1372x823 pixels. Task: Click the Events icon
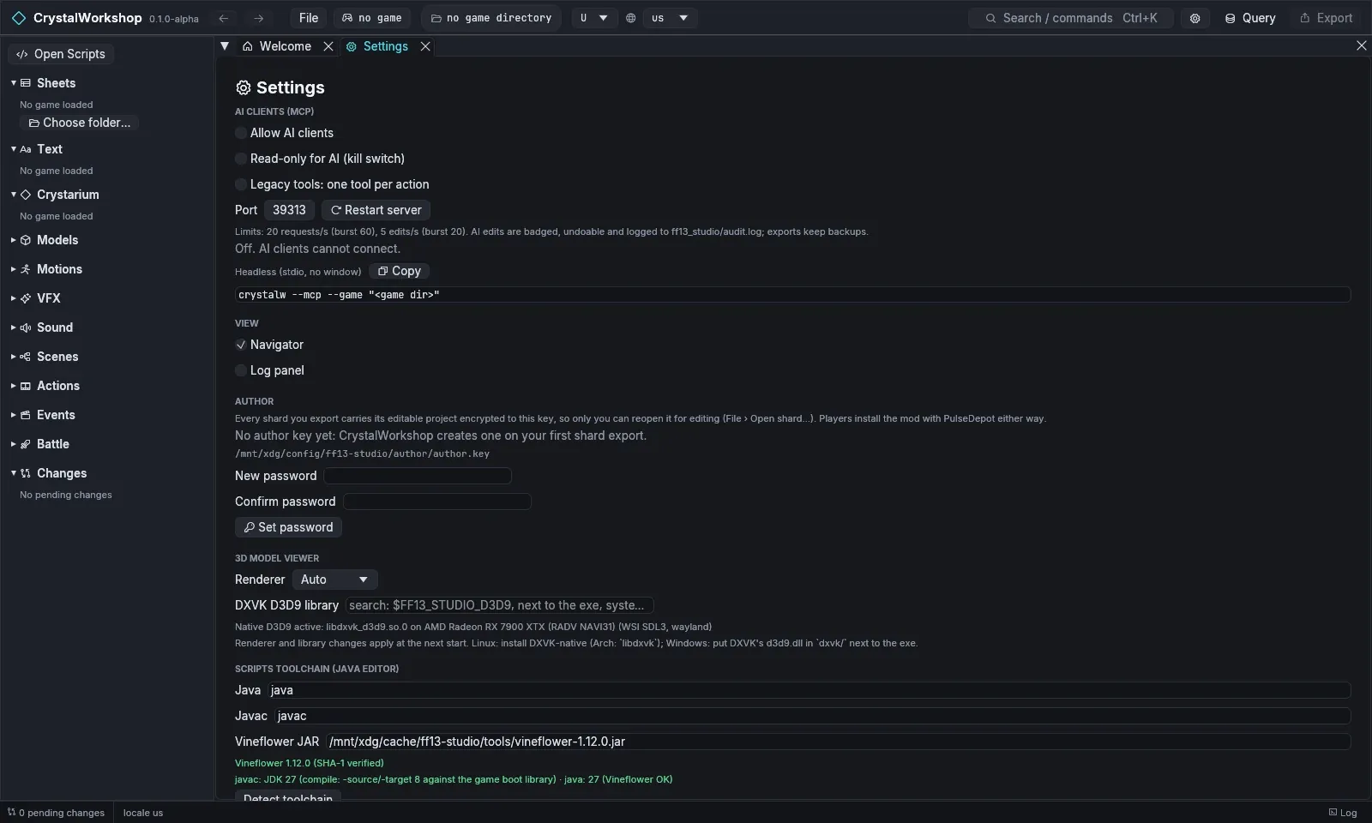point(26,415)
